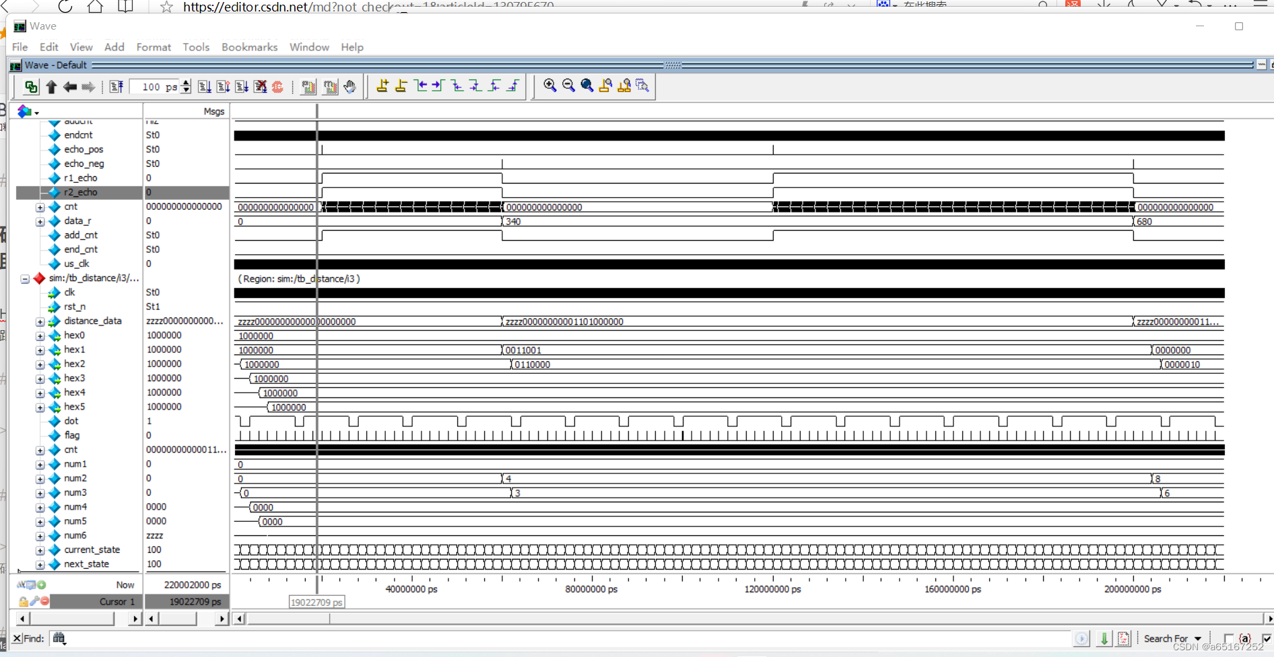Click the black back-arrow toolbar icon
Screen dimensions: 1274x657
[x=69, y=87]
